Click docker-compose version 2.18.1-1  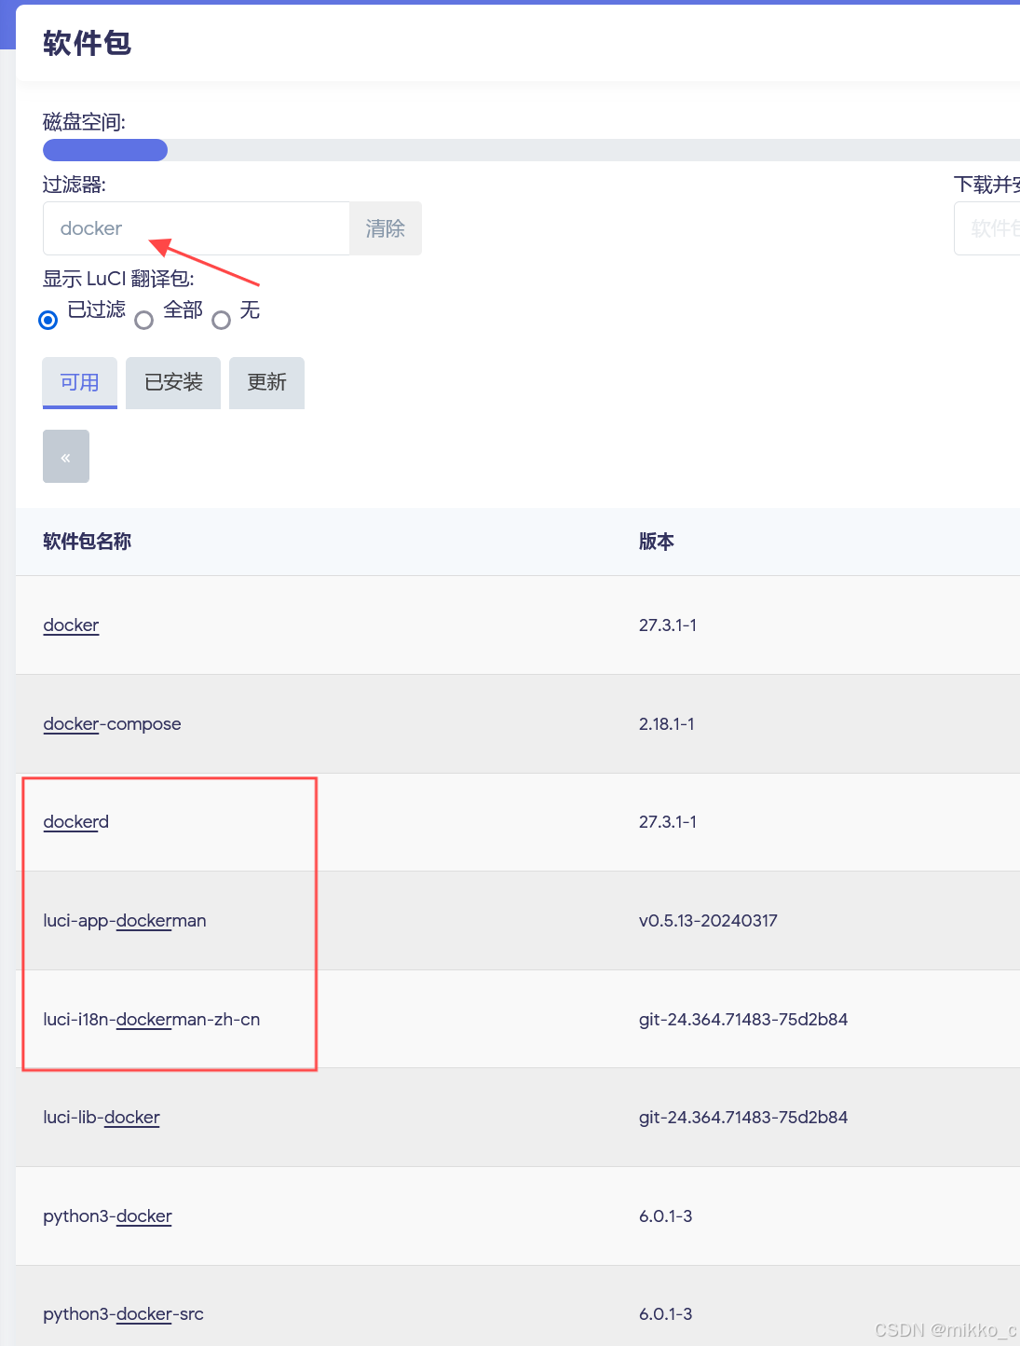[667, 724]
